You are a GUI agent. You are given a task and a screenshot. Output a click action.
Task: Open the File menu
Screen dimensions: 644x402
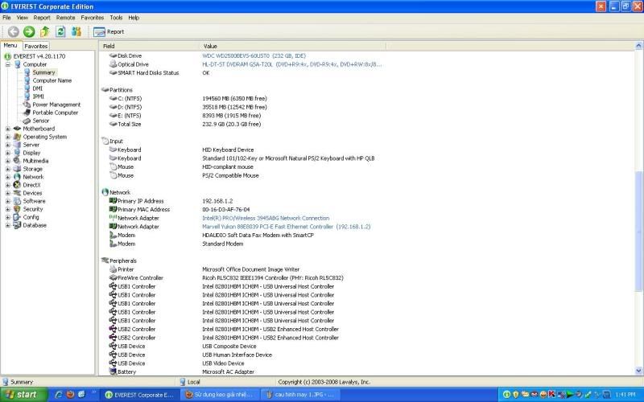tap(6, 18)
